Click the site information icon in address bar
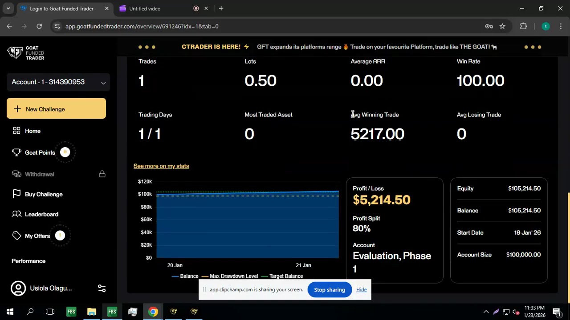Viewport: 570px width, 320px height. (x=57, y=26)
